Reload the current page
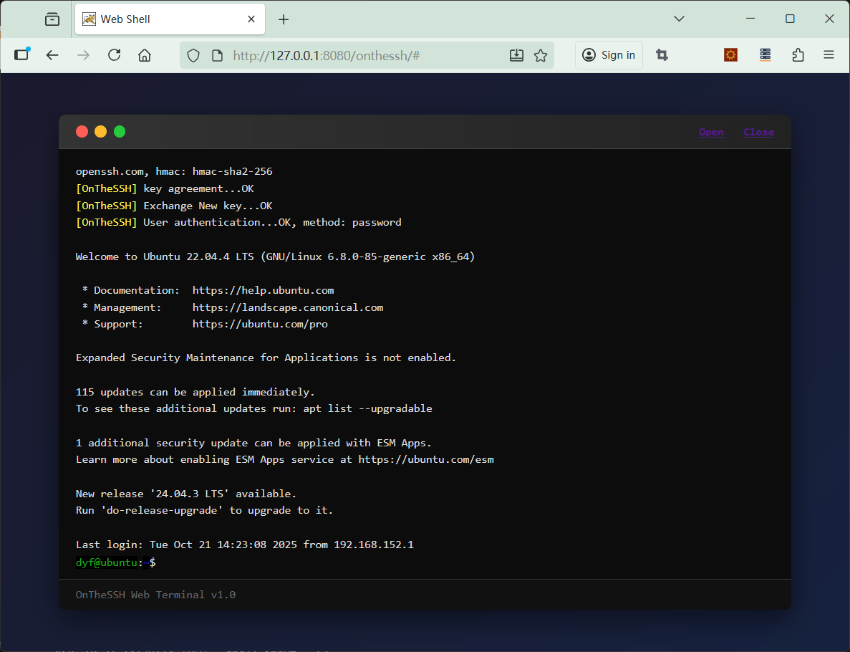The height and width of the screenshot is (652, 850). 114,55
